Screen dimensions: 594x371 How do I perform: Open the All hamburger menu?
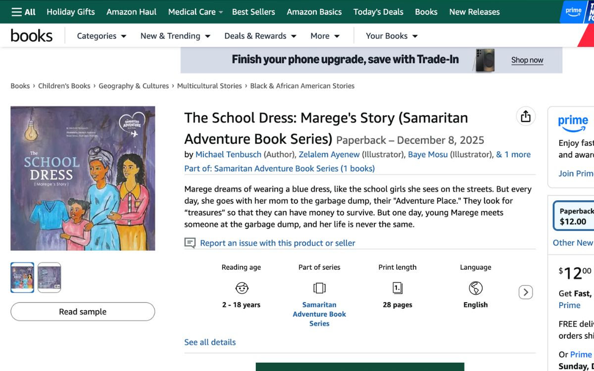coord(23,11)
